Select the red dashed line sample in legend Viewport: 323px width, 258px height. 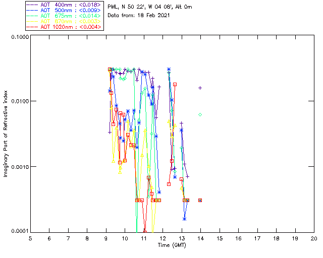(32, 27)
